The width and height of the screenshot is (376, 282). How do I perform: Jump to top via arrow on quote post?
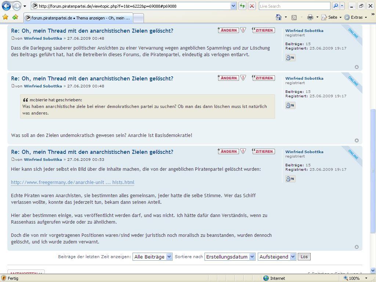[357, 140]
